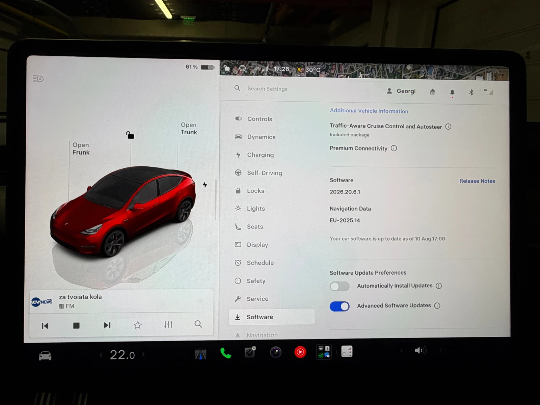Enable Automatically Install Updates switch
540x405 pixels.
click(340, 287)
